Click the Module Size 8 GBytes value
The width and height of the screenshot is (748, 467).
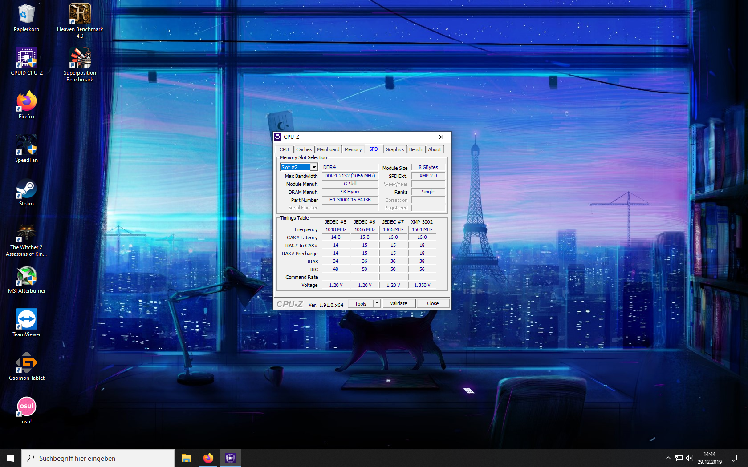point(428,168)
